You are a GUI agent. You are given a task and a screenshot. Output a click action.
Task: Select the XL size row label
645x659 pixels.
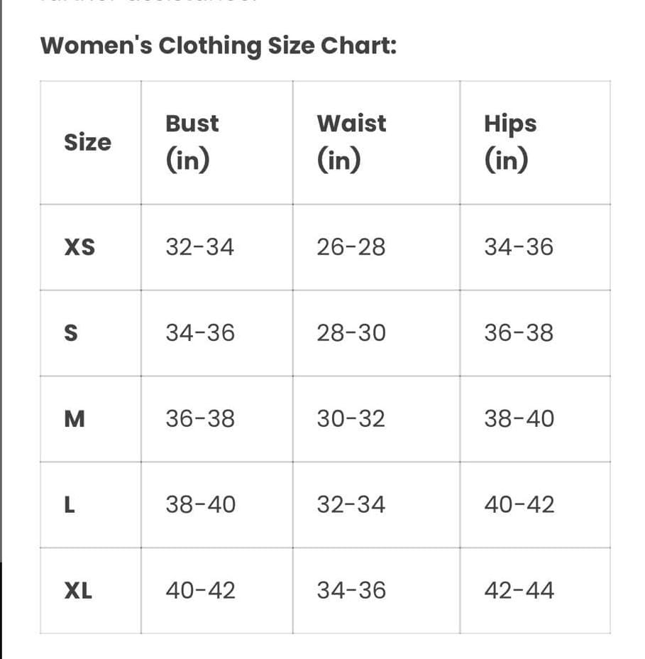78,591
